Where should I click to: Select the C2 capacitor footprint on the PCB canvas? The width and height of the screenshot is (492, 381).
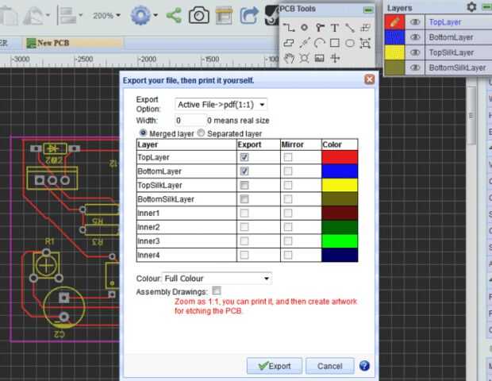[63, 307]
